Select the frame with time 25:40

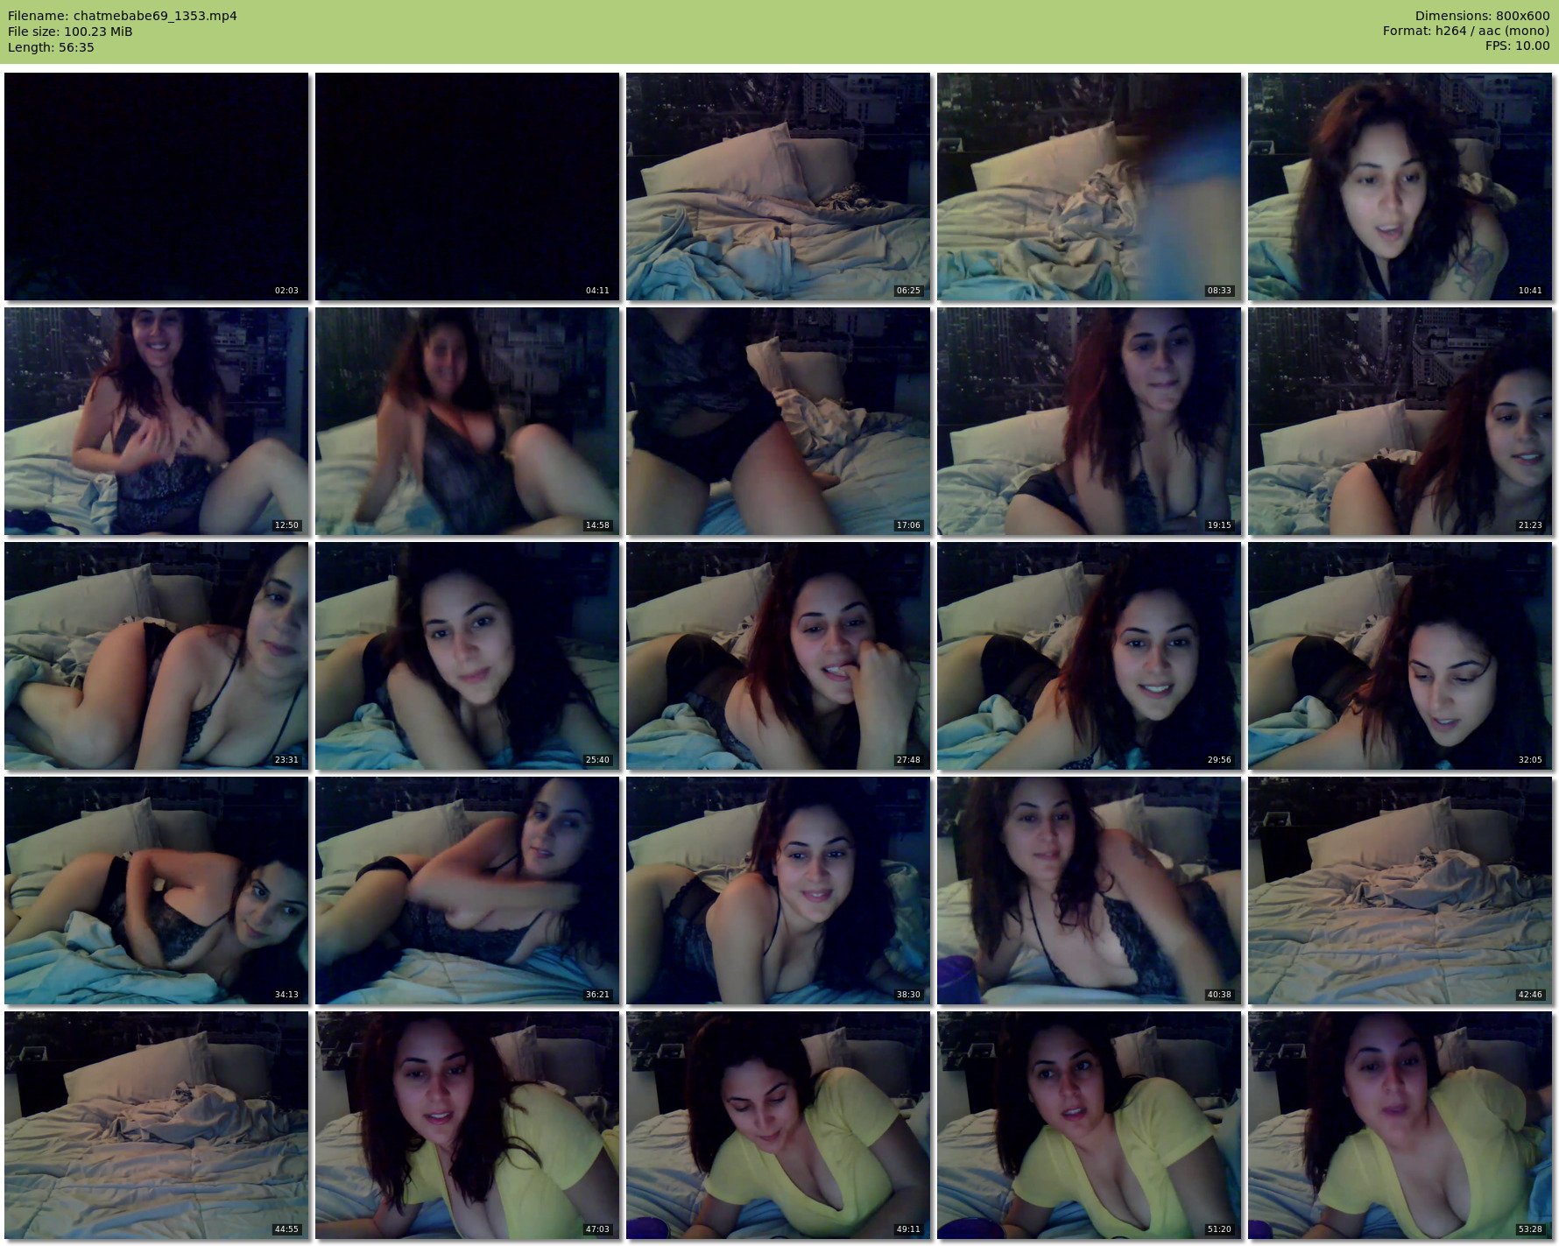coord(467,656)
